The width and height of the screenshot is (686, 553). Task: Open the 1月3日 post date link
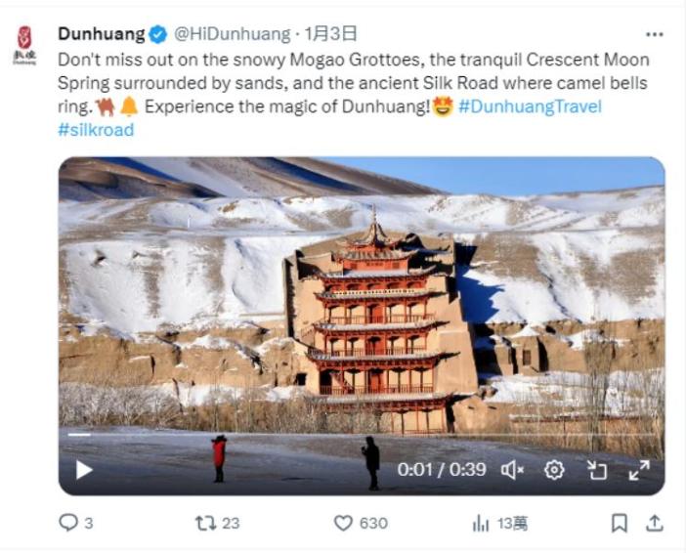point(330,33)
